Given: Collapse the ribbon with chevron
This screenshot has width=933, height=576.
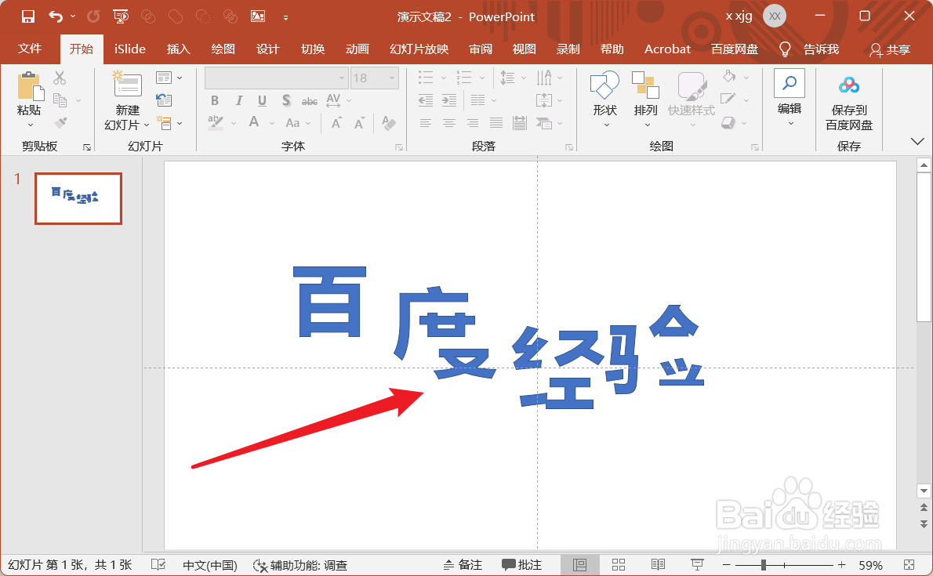Looking at the screenshot, I should pyautogui.click(x=917, y=141).
